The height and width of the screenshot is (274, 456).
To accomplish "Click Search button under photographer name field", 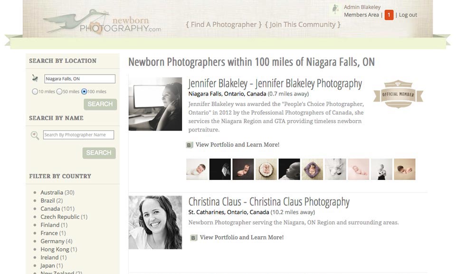I will tap(99, 153).
